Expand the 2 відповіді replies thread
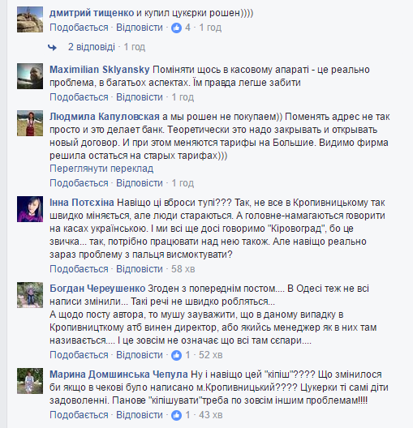The height and width of the screenshot is (428, 413). [92, 47]
